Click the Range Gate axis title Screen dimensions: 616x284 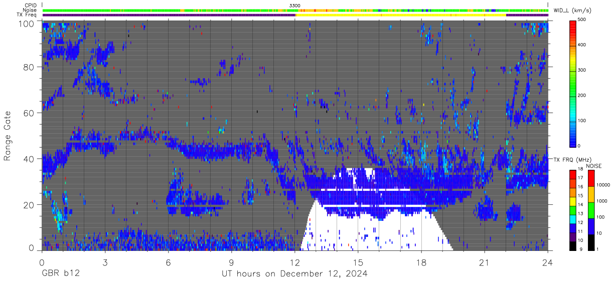pos(8,136)
